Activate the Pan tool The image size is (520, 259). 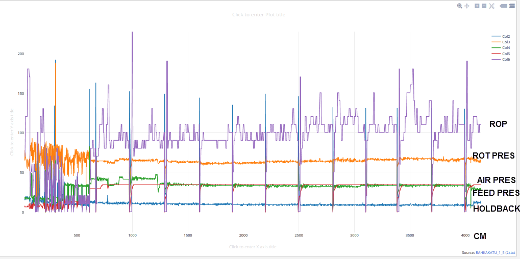466,6
